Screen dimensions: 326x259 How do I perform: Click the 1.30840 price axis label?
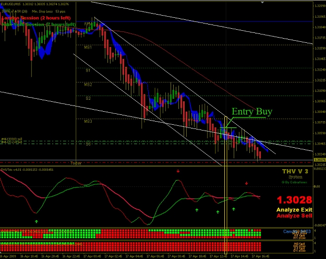pyautogui.click(x=320, y=112)
